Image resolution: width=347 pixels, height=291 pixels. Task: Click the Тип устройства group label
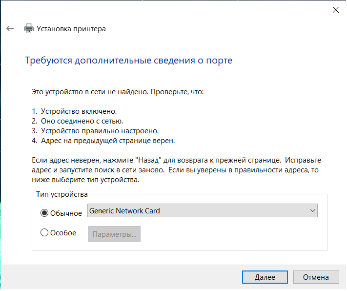tap(62, 194)
